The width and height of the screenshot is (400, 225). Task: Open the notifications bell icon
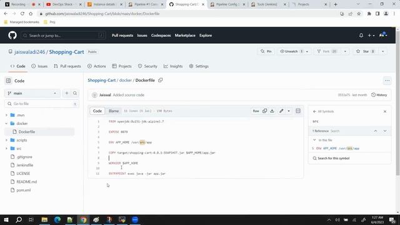(x=361, y=36)
